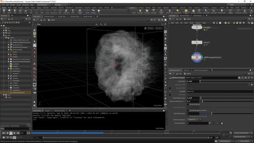Select the Point Light shelf tool
This screenshot has width=254, height=143.
click(x=140, y=11)
